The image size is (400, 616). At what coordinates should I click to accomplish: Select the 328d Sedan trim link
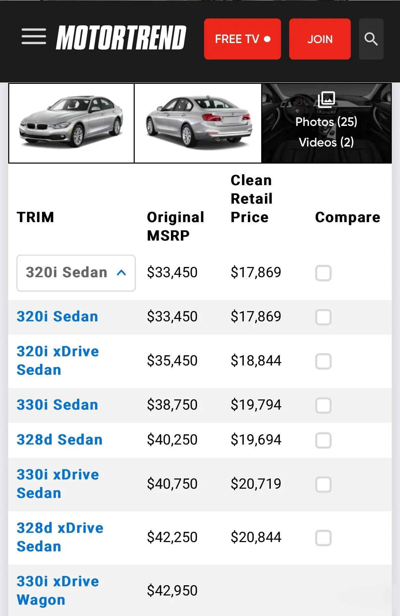[x=59, y=440]
